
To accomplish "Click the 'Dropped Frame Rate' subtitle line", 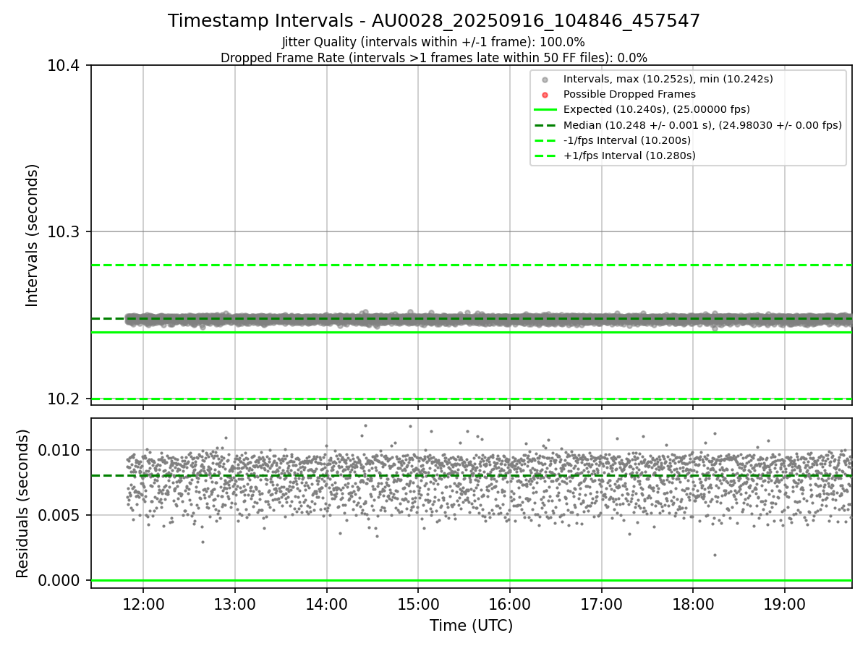I will tap(434, 58).
